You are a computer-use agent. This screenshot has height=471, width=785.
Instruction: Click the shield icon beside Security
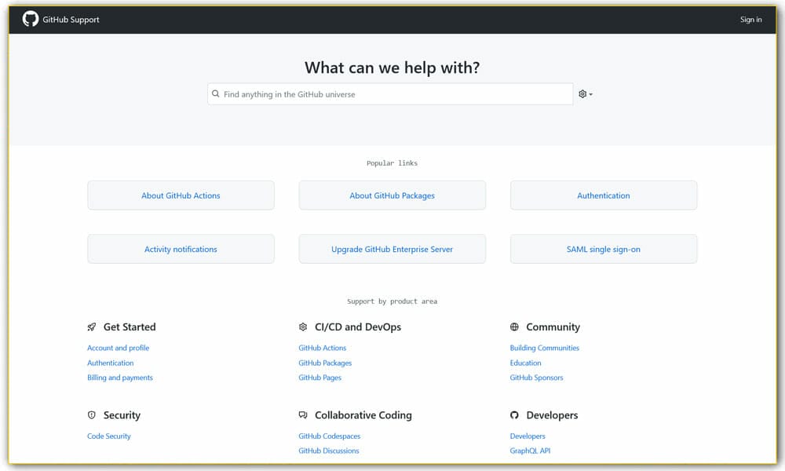(x=91, y=415)
